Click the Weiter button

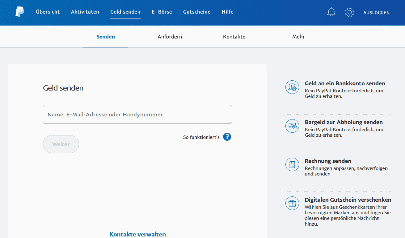coord(61,144)
